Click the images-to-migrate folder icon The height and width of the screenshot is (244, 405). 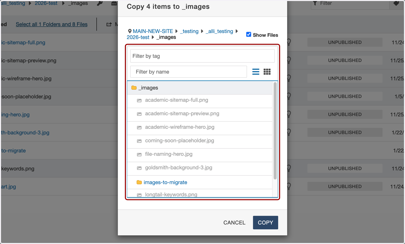pos(139,182)
